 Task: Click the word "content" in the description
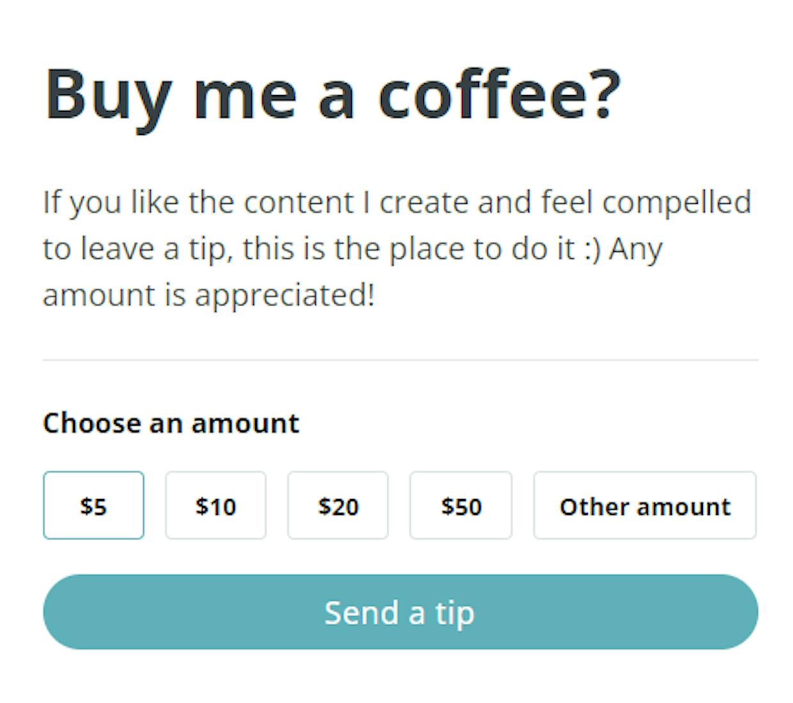[299, 203]
